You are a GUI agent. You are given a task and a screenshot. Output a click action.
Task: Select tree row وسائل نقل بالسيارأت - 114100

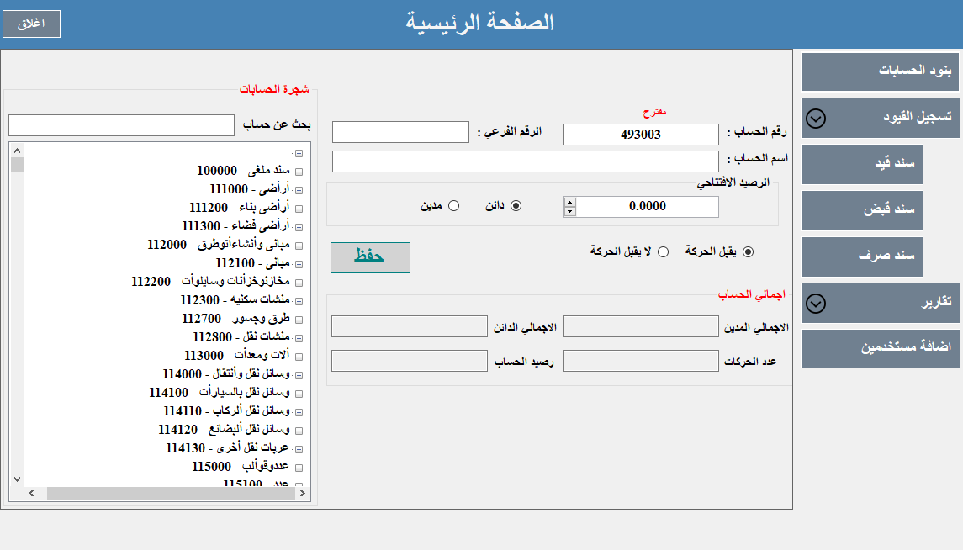(x=220, y=392)
